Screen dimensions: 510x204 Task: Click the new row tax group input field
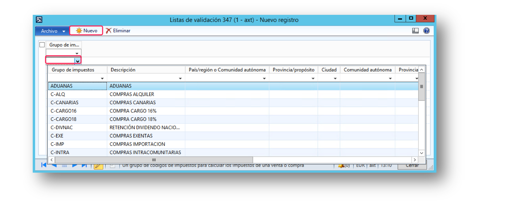click(60, 61)
